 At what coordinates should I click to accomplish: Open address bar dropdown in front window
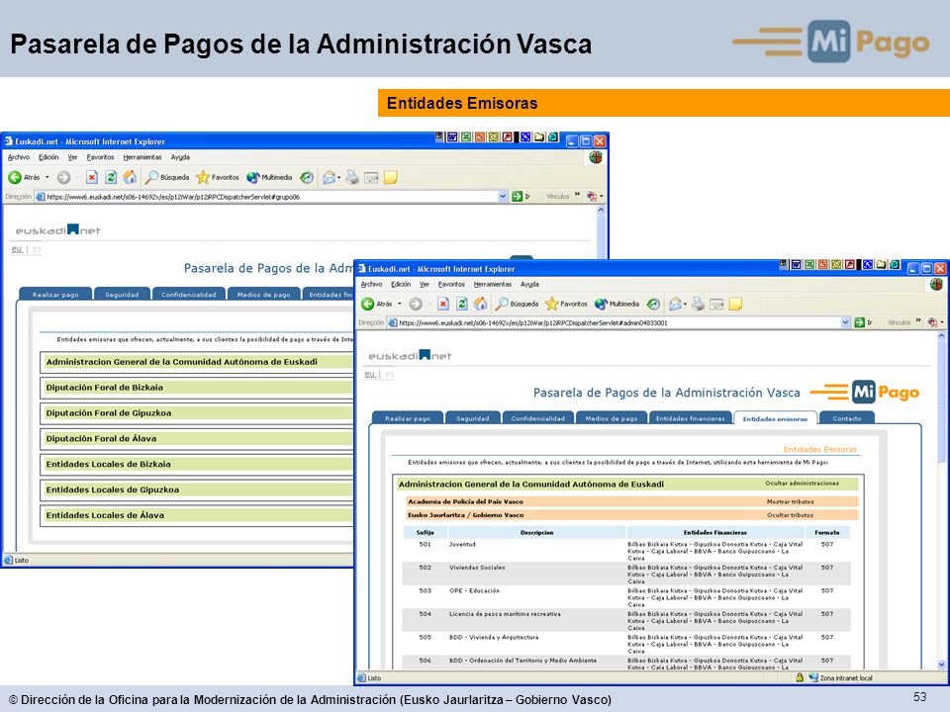[x=845, y=322]
